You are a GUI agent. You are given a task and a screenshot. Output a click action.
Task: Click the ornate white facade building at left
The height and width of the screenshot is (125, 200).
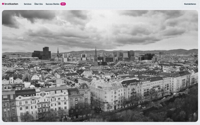point(42,103)
